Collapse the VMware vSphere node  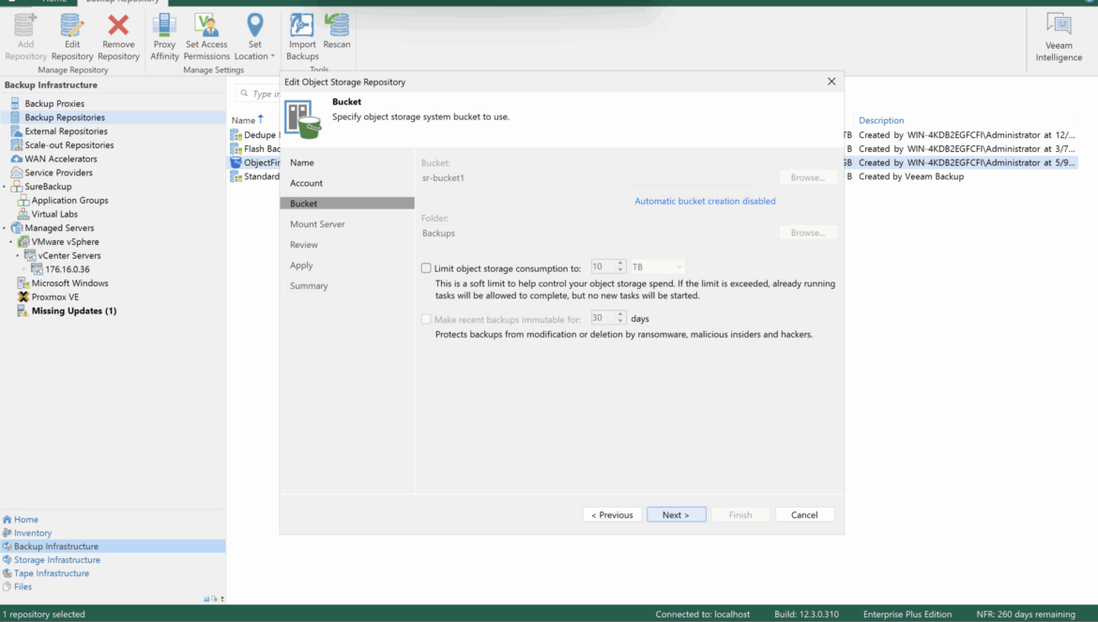click(x=11, y=242)
